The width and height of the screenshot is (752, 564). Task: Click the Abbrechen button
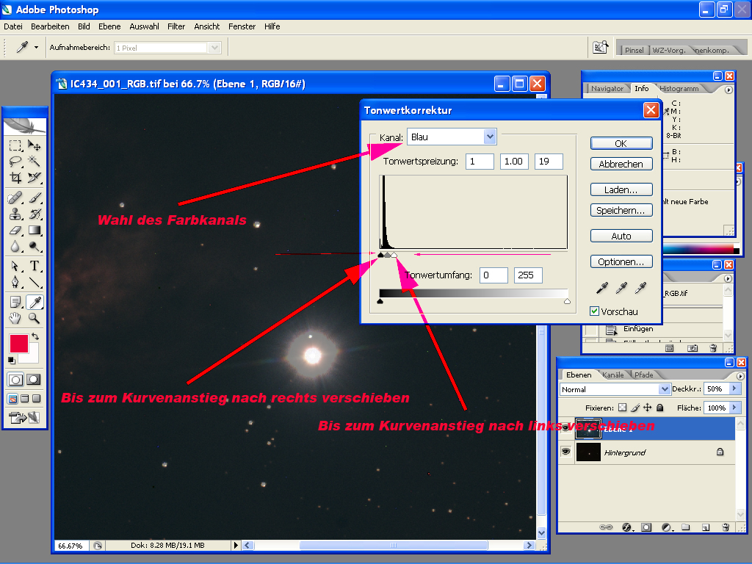pos(621,164)
